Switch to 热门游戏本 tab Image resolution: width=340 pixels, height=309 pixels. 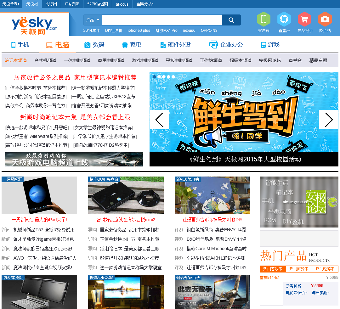coord(273,269)
